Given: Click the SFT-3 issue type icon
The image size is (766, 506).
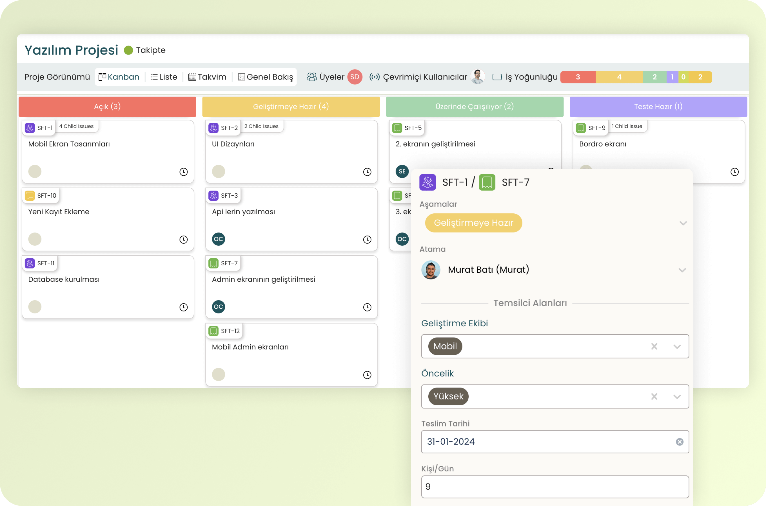Looking at the screenshot, I should point(213,196).
